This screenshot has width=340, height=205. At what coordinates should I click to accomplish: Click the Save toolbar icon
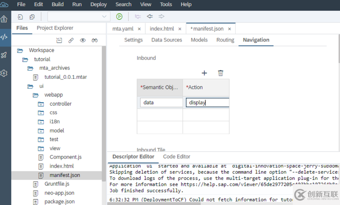pos(20,17)
